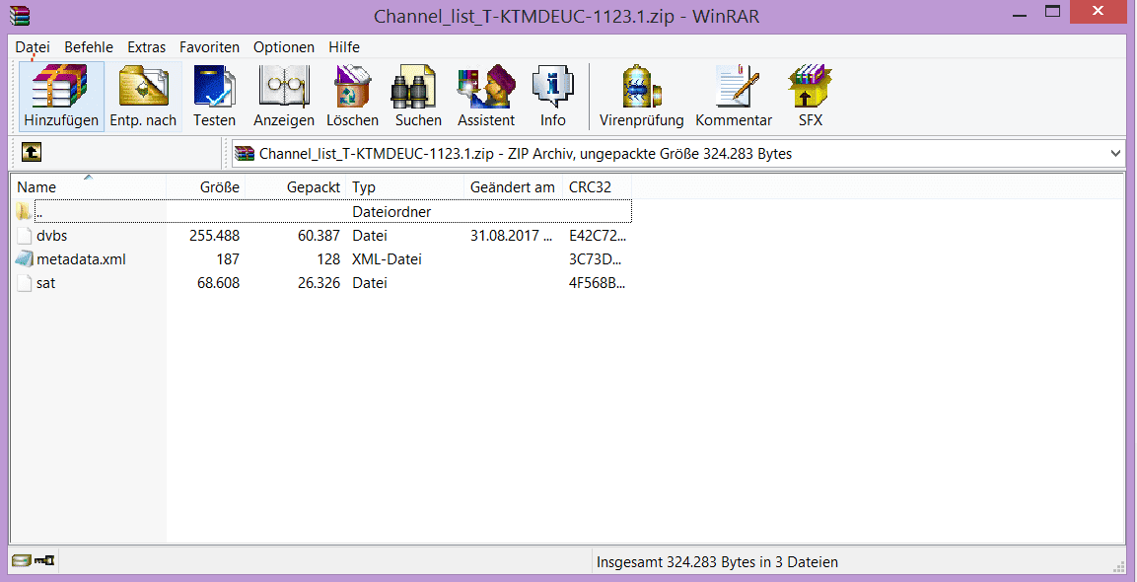Sort by Geändert am column header

click(514, 186)
